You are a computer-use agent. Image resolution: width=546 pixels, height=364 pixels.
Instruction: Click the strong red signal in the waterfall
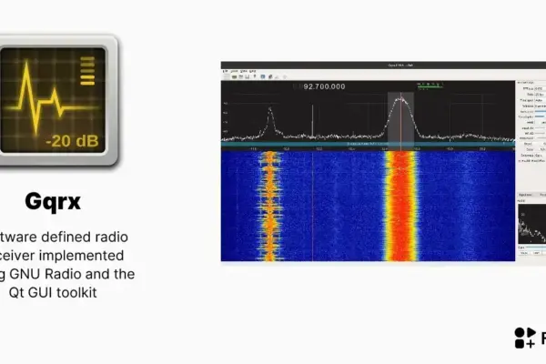400,207
